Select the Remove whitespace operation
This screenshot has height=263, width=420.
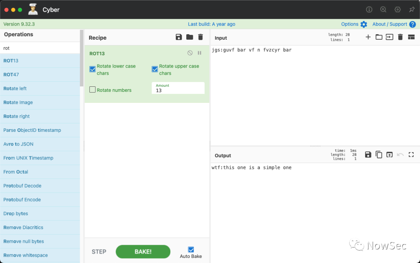pos(40,255)
